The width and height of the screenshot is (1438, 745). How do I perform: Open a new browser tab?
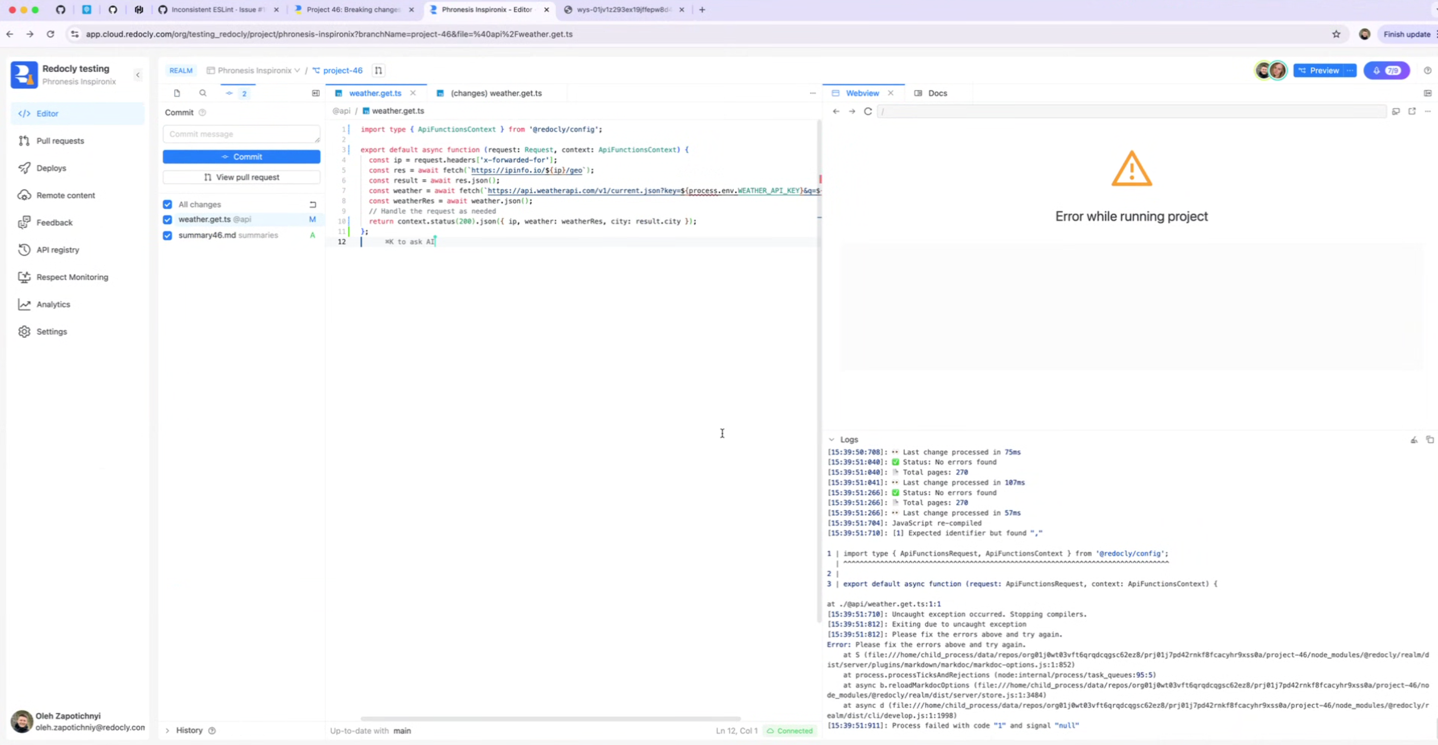tap(702, 10)
